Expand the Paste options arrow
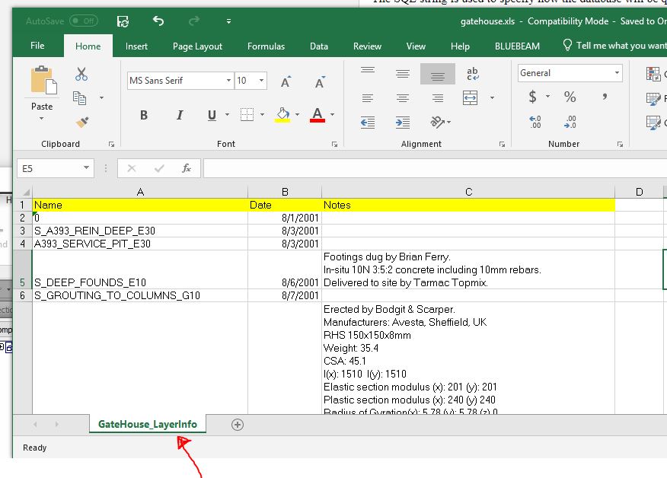The image size is (667, 478). coord(42,118)
